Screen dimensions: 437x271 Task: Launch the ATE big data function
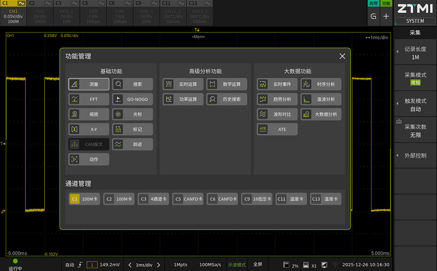click(x=277, y=129)
